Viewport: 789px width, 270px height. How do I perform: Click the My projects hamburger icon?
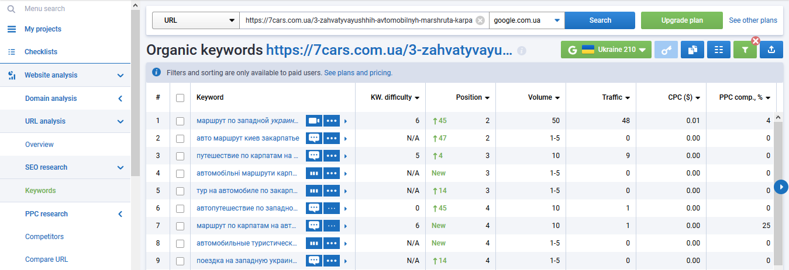(x=12, y=29)
